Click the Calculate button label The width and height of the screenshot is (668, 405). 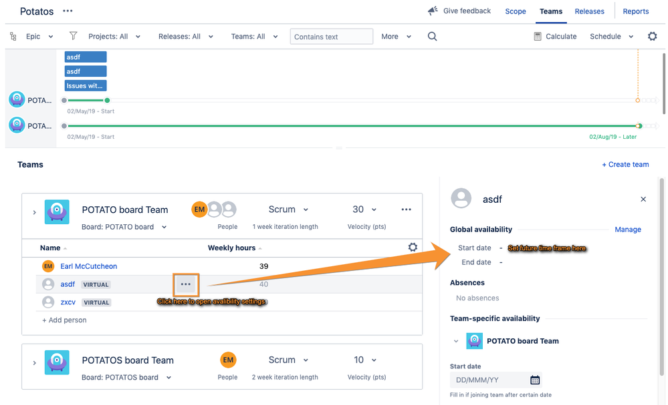tap(561, 37)
